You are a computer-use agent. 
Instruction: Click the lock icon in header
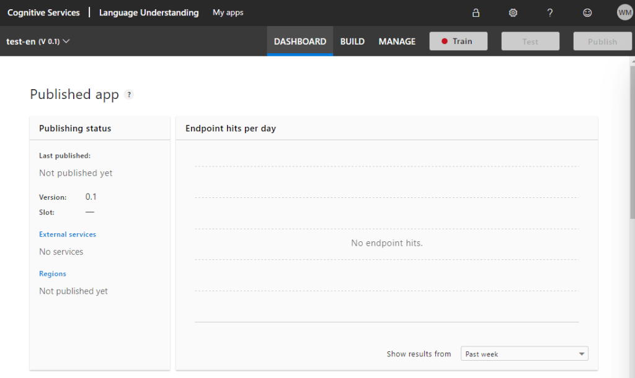click(476, 13)
